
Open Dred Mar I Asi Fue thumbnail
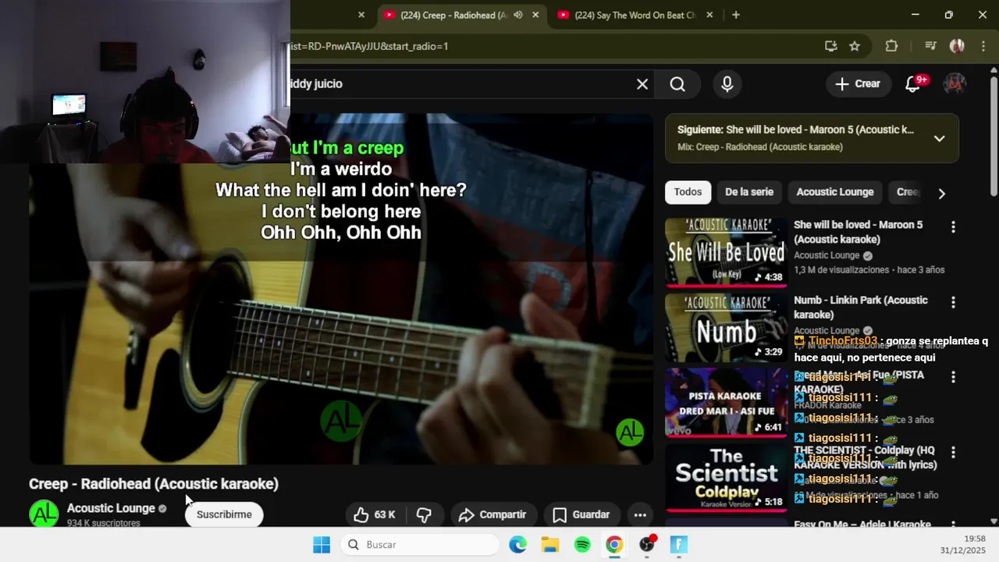coord(727,403)
